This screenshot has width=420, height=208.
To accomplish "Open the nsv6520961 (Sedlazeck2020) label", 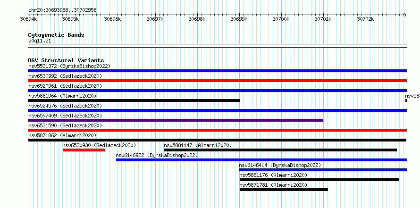I will (x=65, y=86).
